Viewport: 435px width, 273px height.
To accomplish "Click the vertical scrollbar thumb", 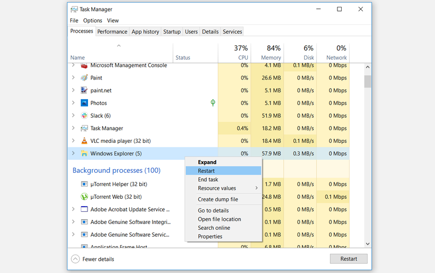I will point(368,81).
